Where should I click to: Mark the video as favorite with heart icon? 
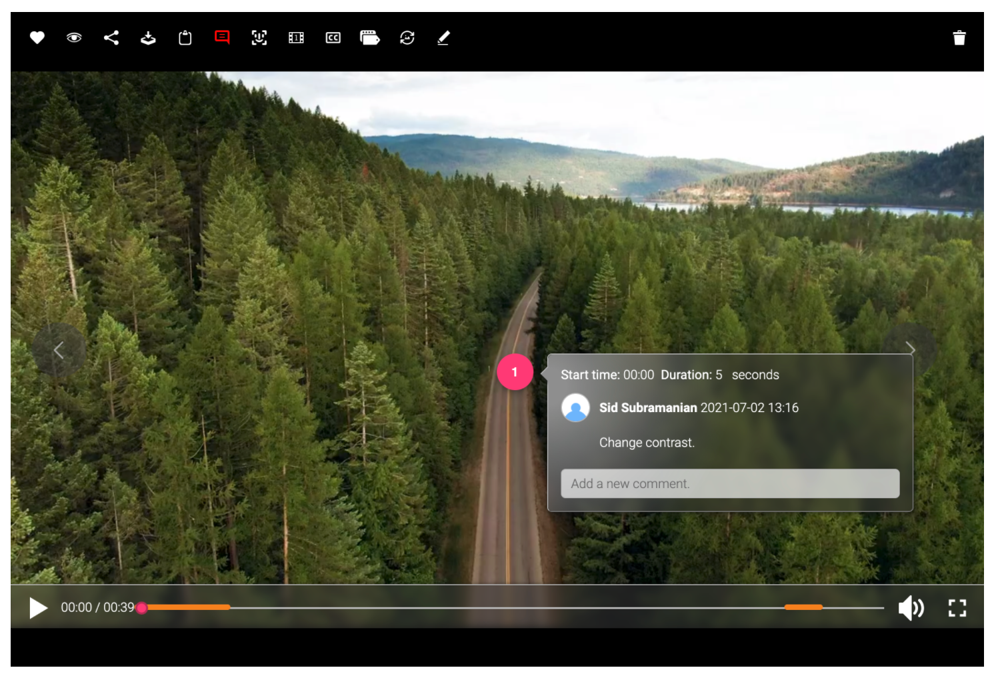(37, 38)
